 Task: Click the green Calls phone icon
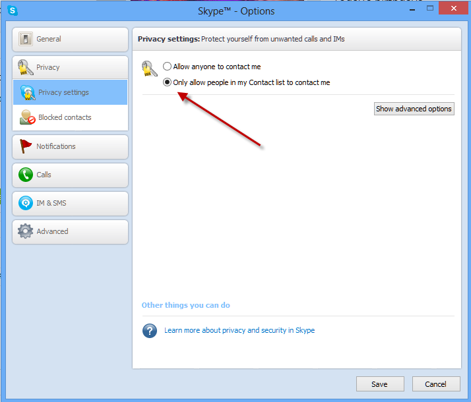pos(26,175)
